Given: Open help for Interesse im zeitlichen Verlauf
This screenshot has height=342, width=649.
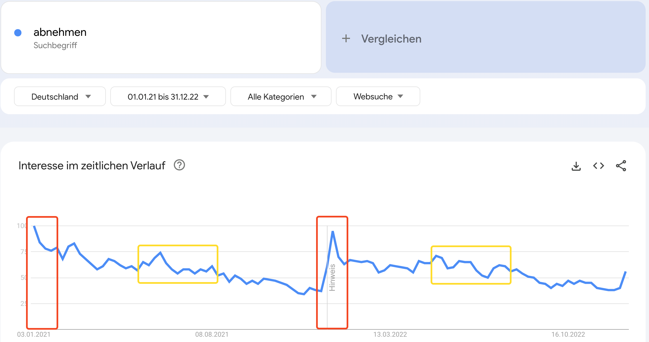Looking at the screenshot, I should click(179, 165).
